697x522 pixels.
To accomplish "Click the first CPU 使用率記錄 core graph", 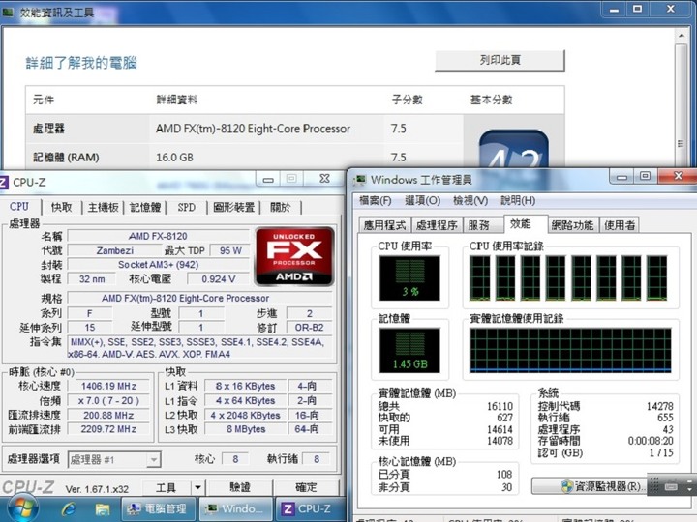I will pyautogui.click(x=480, y=278).
